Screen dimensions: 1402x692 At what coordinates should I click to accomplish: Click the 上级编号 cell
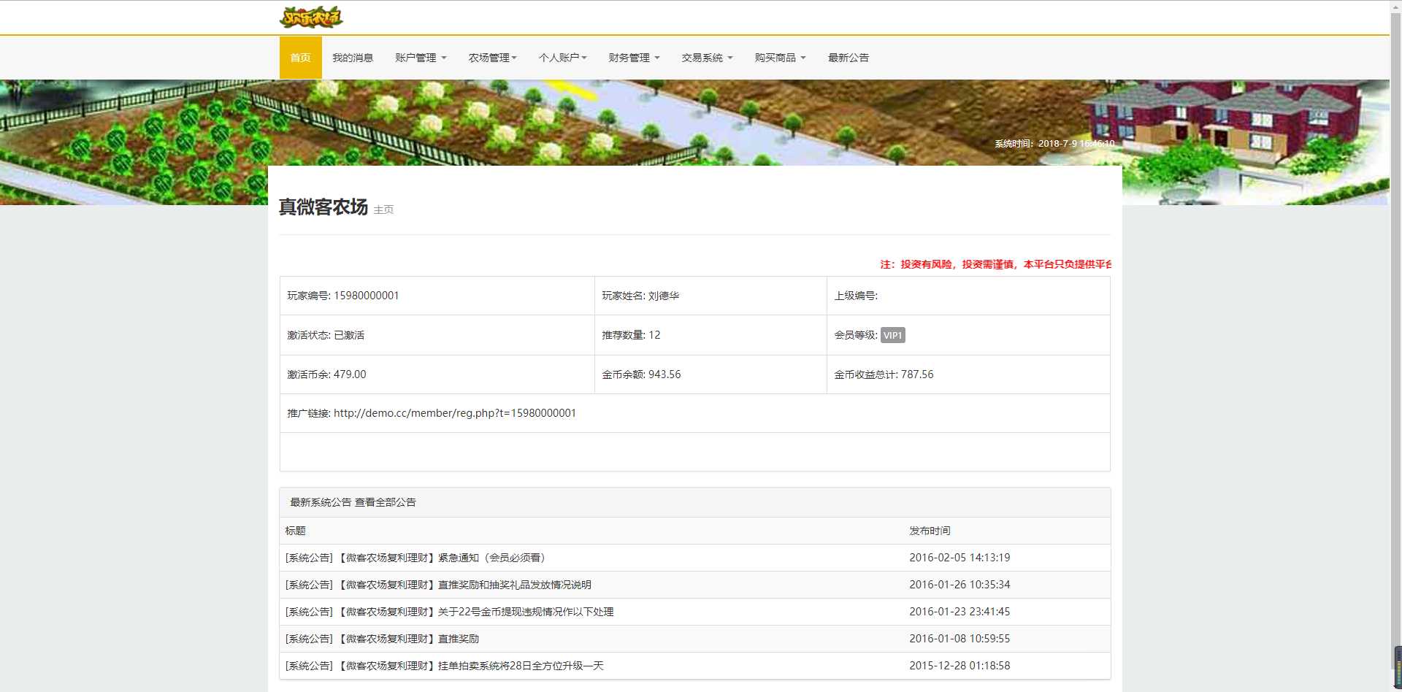968,296
